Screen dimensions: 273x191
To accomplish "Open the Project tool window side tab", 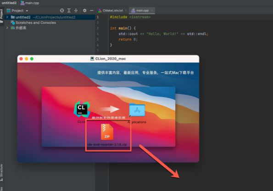I will [1, 16].
